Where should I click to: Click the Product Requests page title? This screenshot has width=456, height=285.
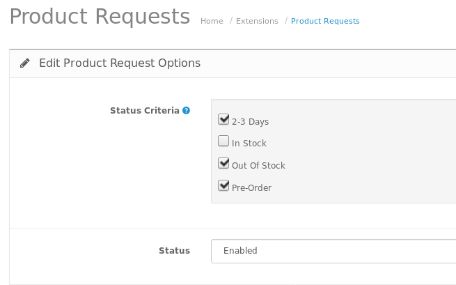point(100,17)
